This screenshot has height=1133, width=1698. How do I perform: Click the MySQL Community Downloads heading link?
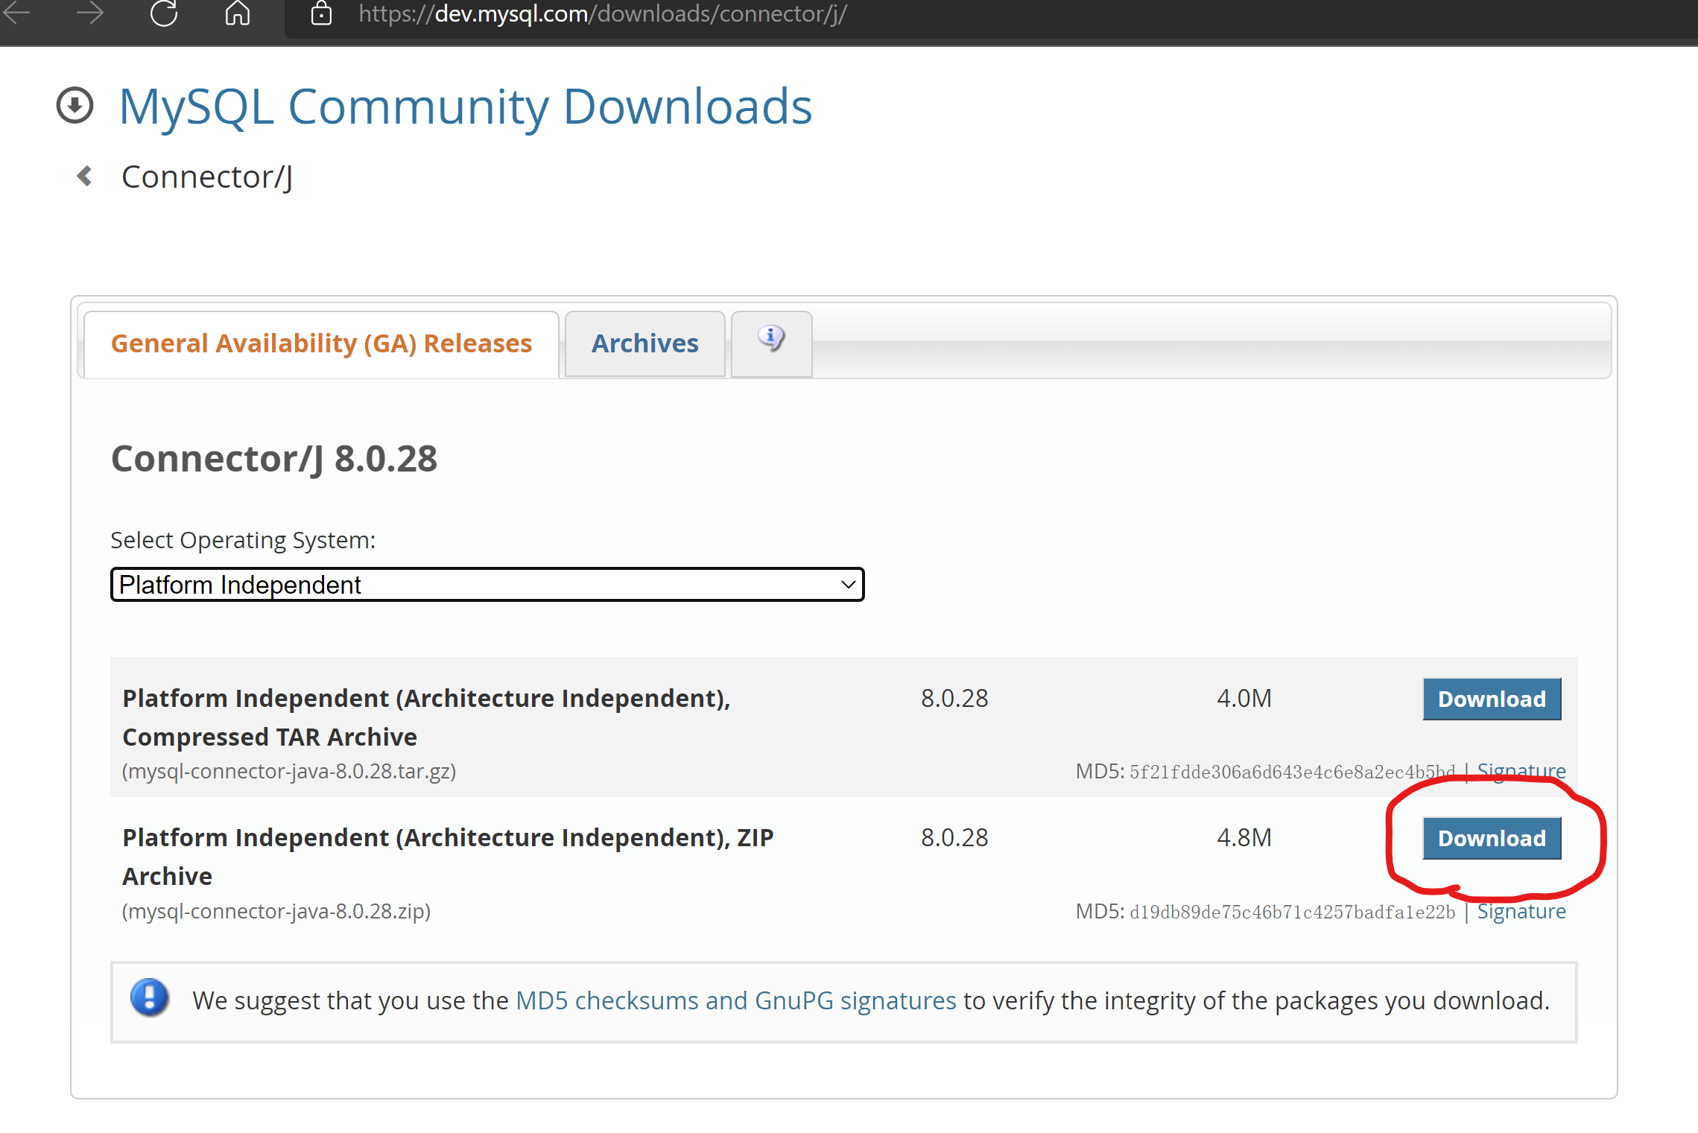465,107
